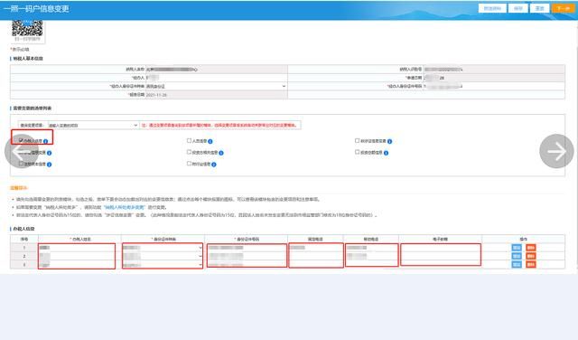
Task: Focus the 移动电话 field in row 2
Action: pos(371,256)
